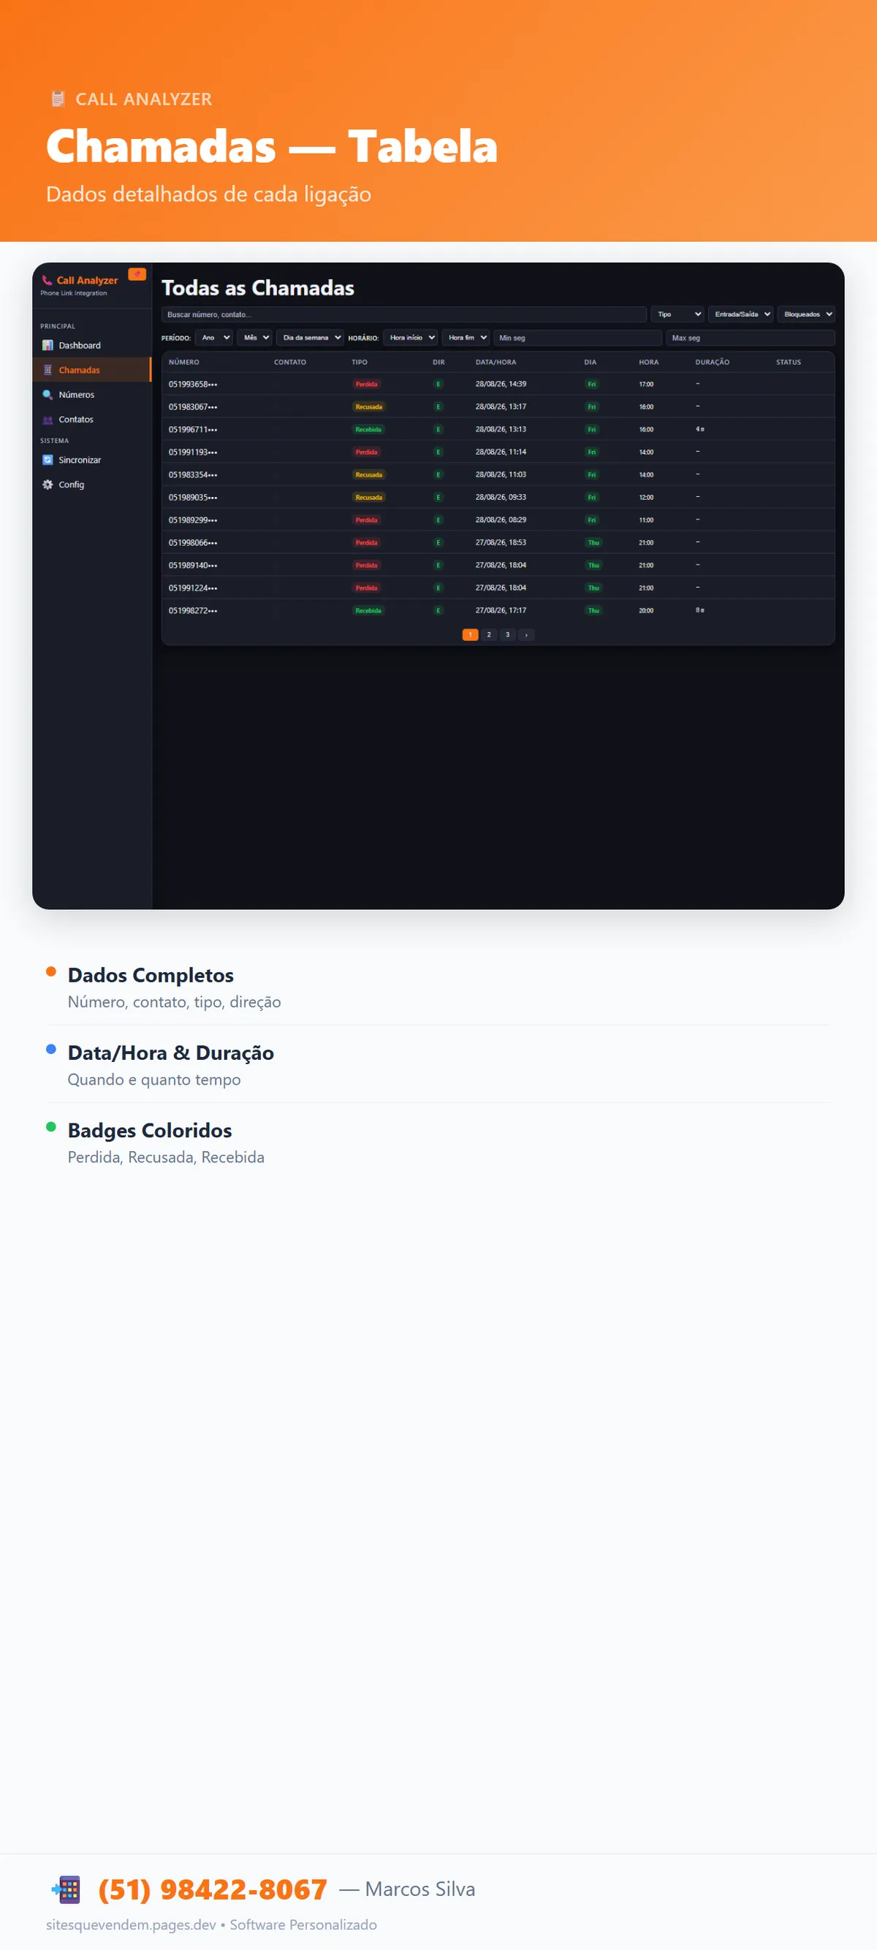
Task: Click the Recebida badge for 051998272
Action: click(368, 610)
